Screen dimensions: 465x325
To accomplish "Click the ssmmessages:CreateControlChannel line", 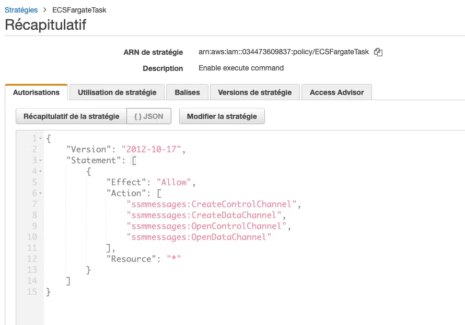I will pos(211,204).
